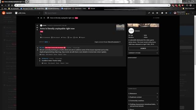Screen dimensions: 196x110
Task: Open r/anno community link in sidebar
Action: [137, 31]
